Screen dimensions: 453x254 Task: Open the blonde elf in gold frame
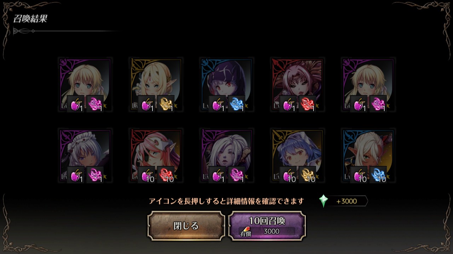156,85
